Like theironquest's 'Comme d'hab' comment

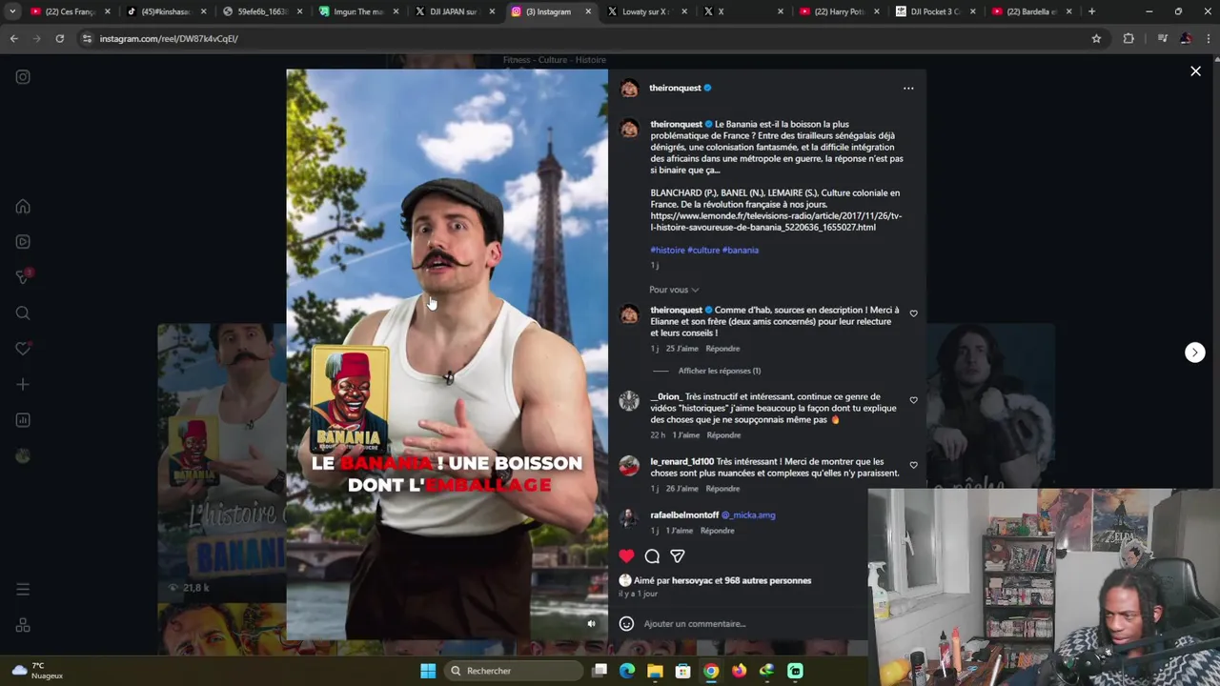tap(913, 313)
